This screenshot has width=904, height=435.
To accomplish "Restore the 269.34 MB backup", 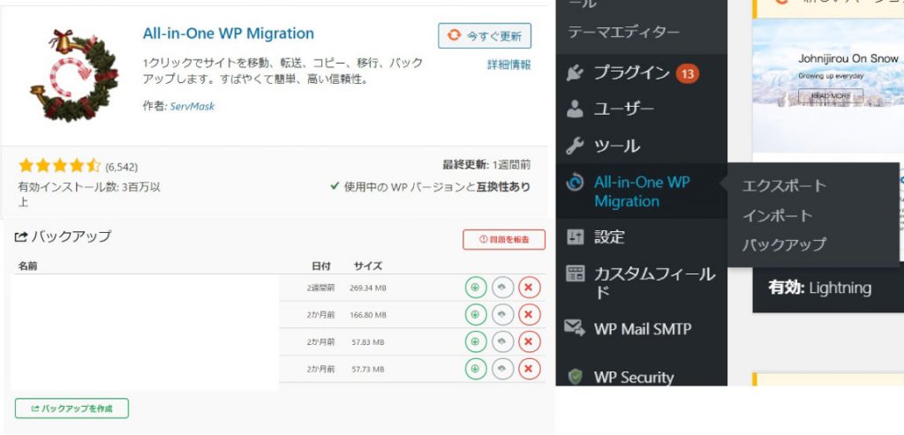I will click(x=502, y=288).
